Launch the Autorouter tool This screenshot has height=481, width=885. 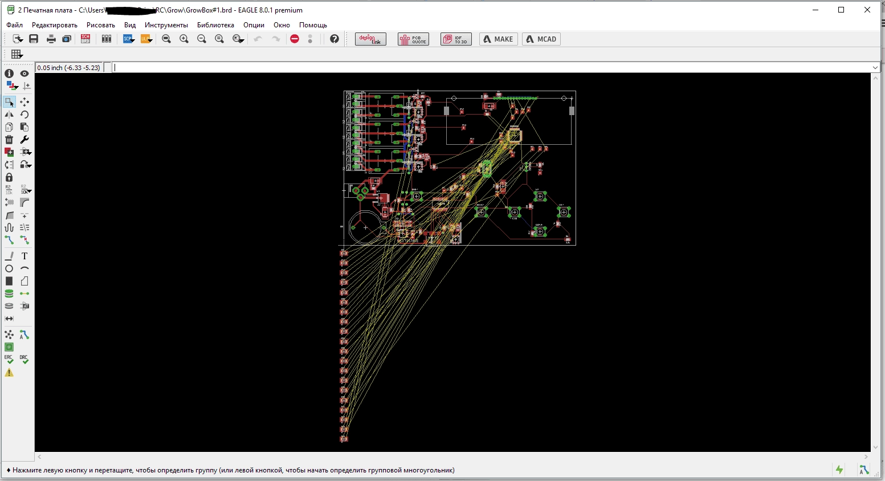(25, 335)
